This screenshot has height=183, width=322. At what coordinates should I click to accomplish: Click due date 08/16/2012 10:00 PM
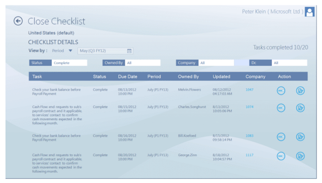point(127,138)
